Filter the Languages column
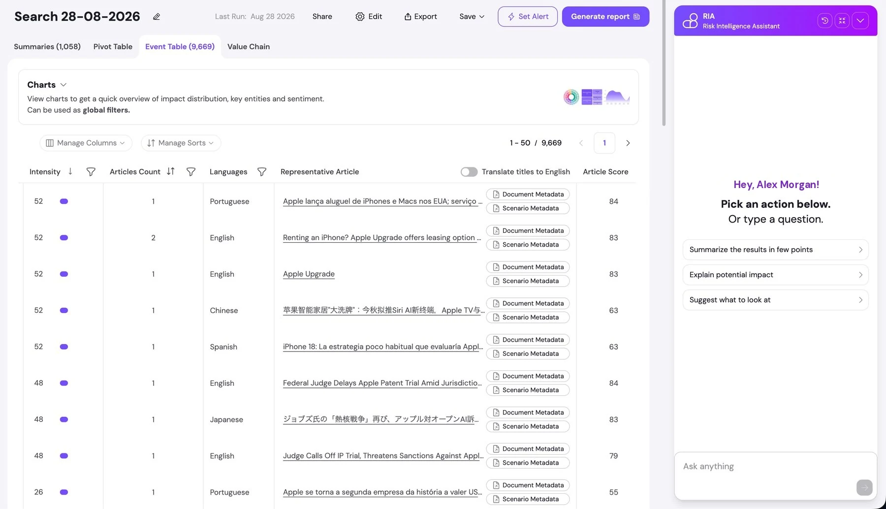Image resolution: width=886 pixels, height=509 pixels. pos(262,172)
